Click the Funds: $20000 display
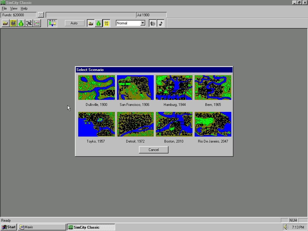 [x=18, y=15]
